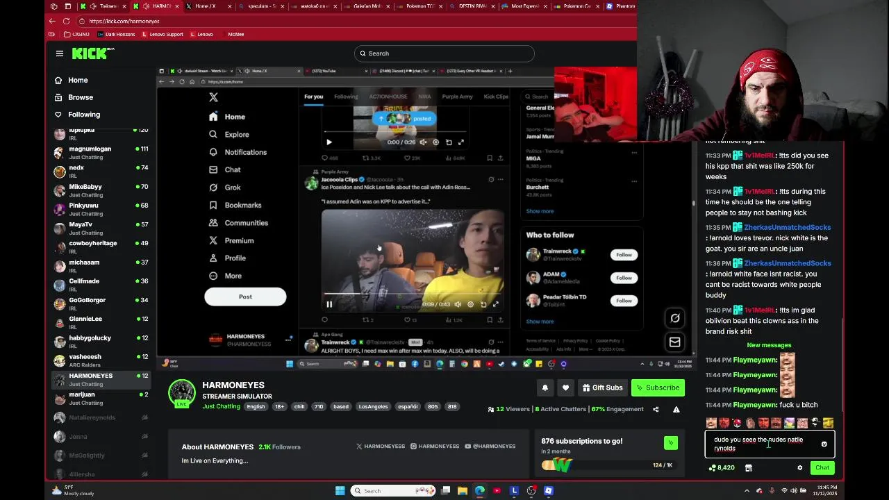This screenshot has height=500, width=889.
Task: Click the Windows taskbar search box
Action: point(392,491)
